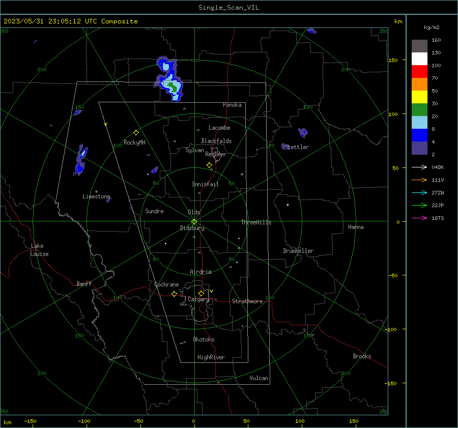Click the yellow diamond marker near RockyMH
Viewport: 458px width, 428px height.
pyautogui.click(x=136, y=133)
